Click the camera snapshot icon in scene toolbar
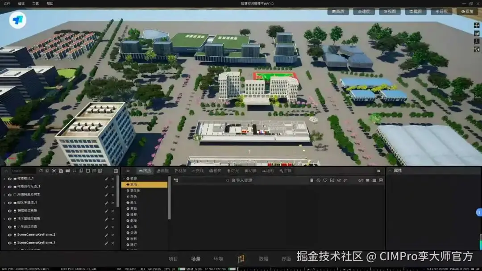The height and width of the screenshot is (271, 482). (61, 171)
